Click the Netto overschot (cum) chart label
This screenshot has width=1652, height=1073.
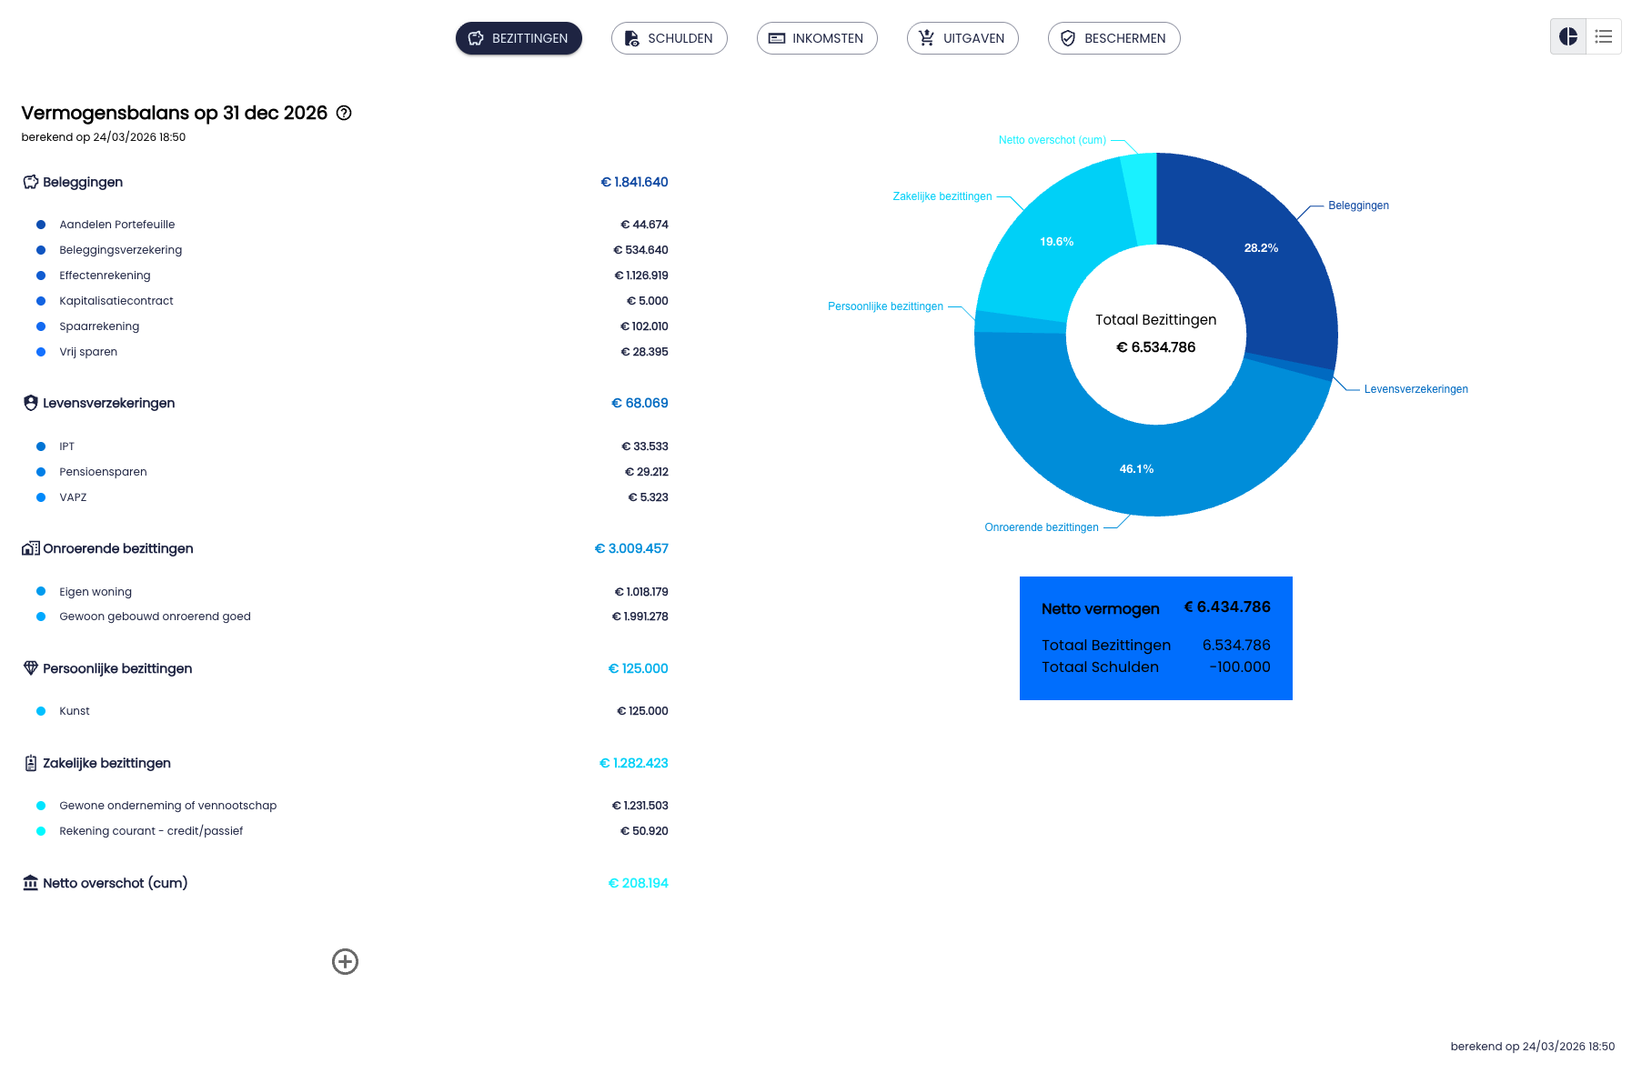pos(1053,140)
